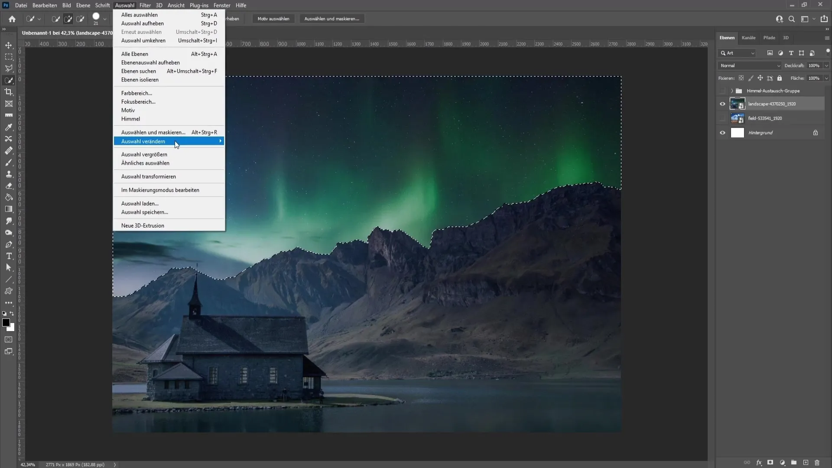Choose Subtract from Selection brush mode

(x=80, y=19)
